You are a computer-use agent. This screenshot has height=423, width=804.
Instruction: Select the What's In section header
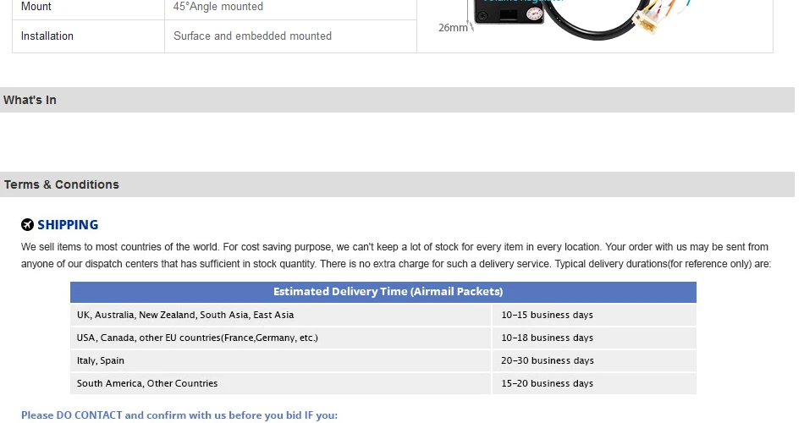point(398,100)
